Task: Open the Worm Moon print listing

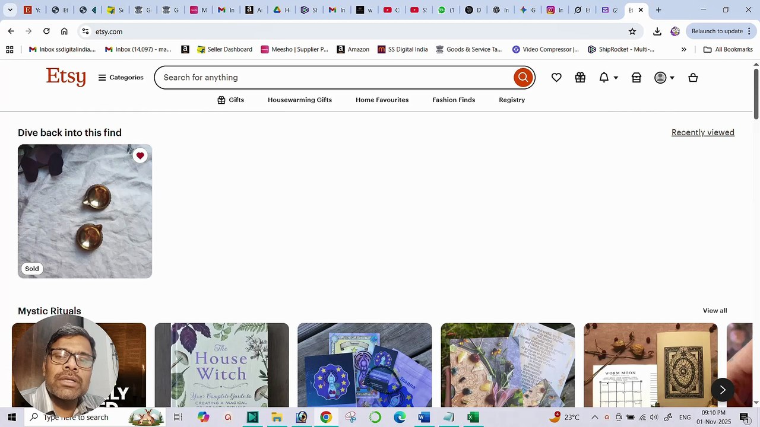Action: tap(650, 365)
